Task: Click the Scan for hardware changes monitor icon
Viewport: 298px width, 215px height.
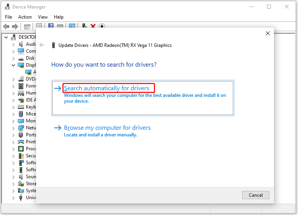Action: (72, 26)
